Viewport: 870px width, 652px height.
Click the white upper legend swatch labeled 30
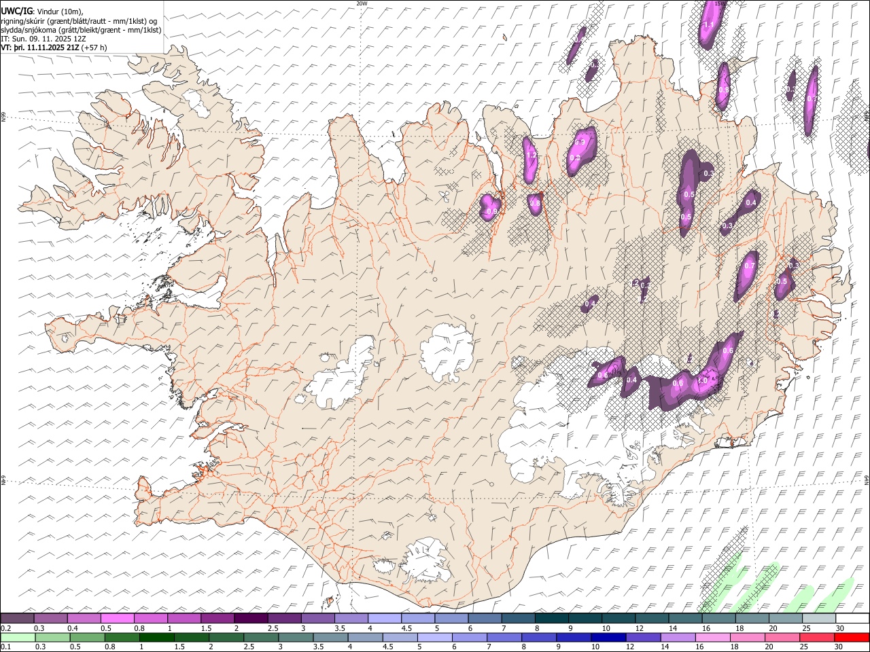pos(852,619)
